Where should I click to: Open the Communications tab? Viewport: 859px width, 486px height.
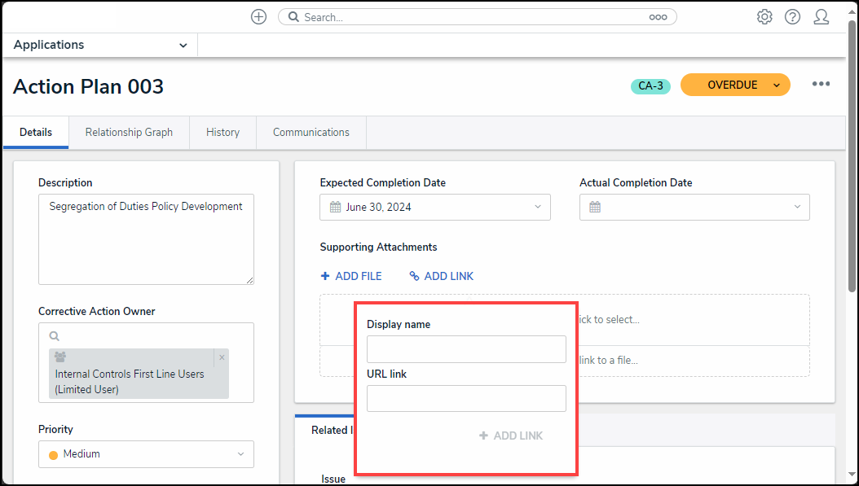[311, 132]
